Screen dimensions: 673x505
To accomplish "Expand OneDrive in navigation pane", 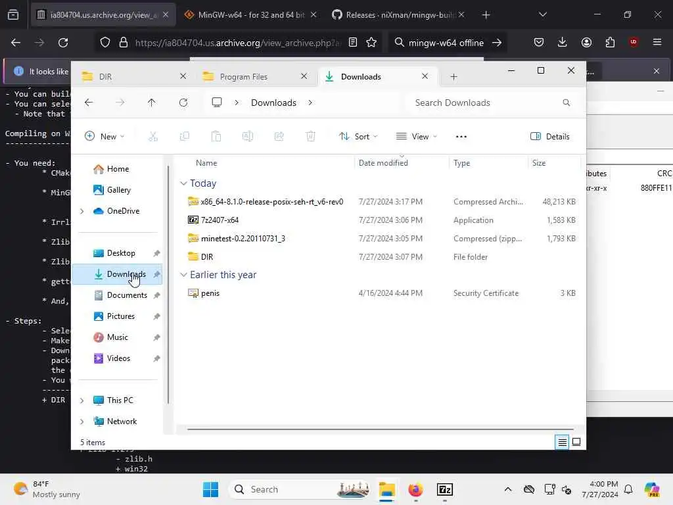I will pyautogui.click(x=82, y=211).
